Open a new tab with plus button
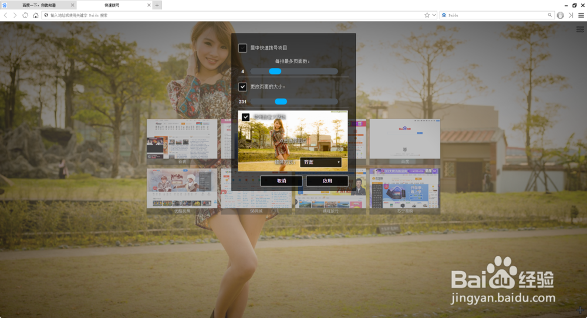 (157, 5)
